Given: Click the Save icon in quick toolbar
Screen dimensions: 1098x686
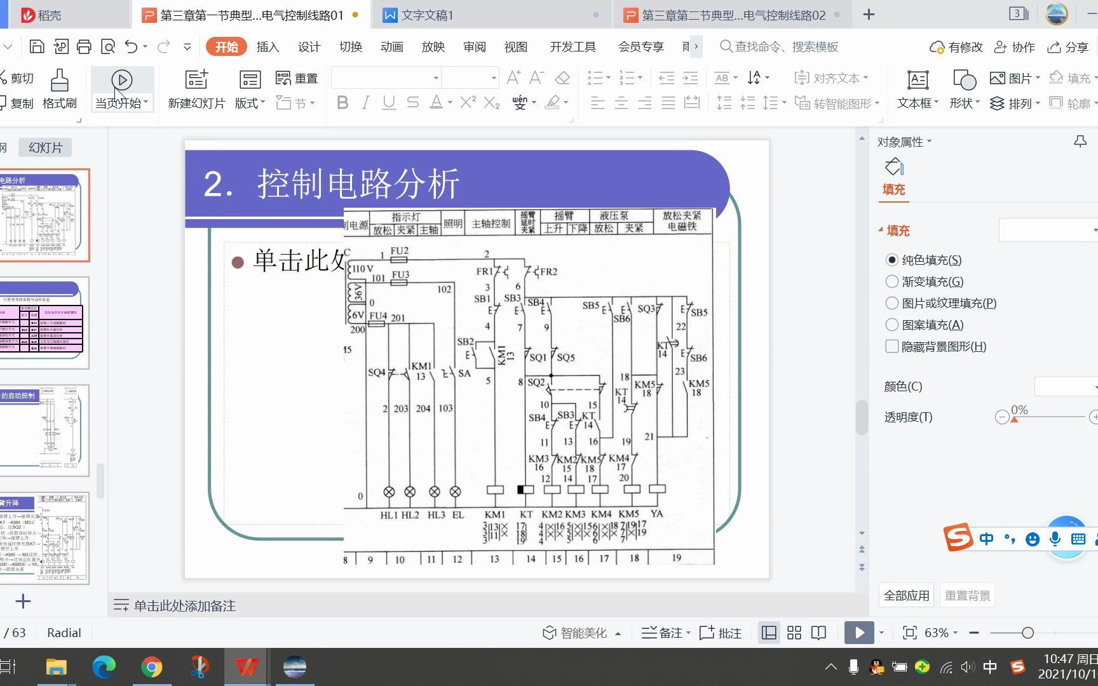Looking at the screenshot, I should click(x=37, y=46).
